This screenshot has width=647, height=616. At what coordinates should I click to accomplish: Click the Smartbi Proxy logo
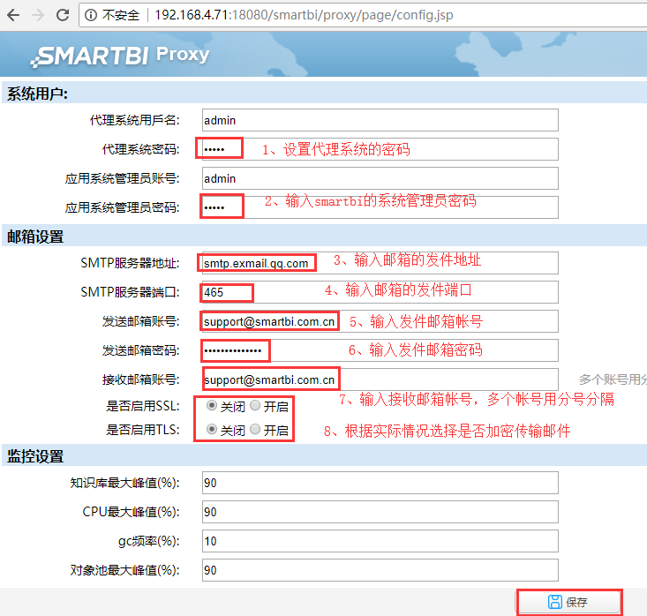pyautogui.click(x=120, y=56)
